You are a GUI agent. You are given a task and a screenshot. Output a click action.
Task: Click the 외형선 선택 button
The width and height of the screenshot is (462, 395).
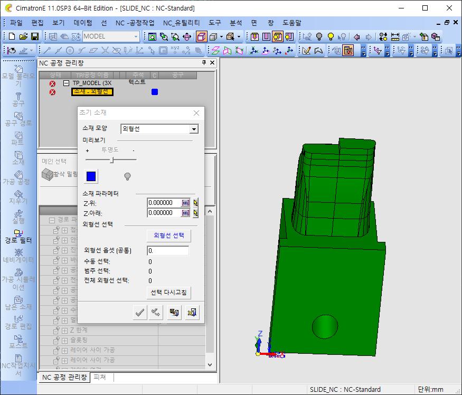tap(169, 236)
